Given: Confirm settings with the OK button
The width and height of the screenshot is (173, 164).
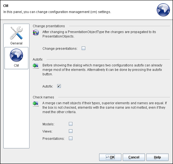Looking at the screenshot, I should point(110,157).
